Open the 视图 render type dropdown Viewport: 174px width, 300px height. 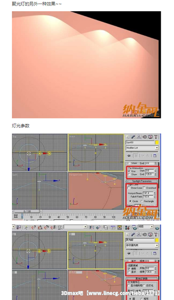pos(146,226)
